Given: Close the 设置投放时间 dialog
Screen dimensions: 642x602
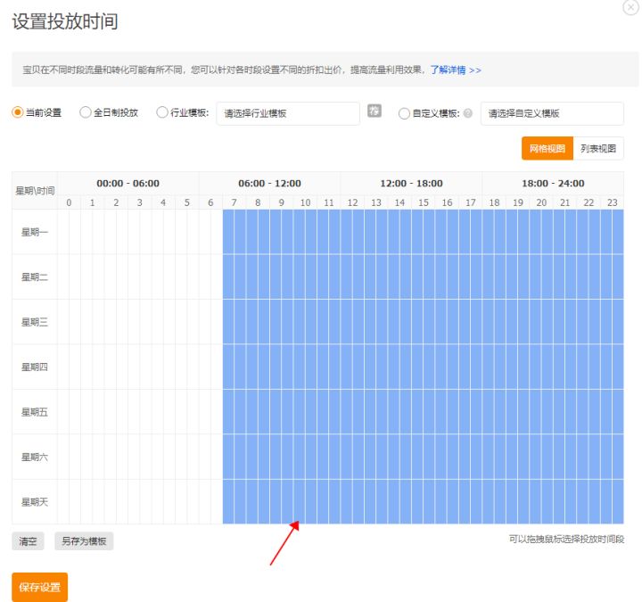Looking at the screenshot, I should click(630, 7).
